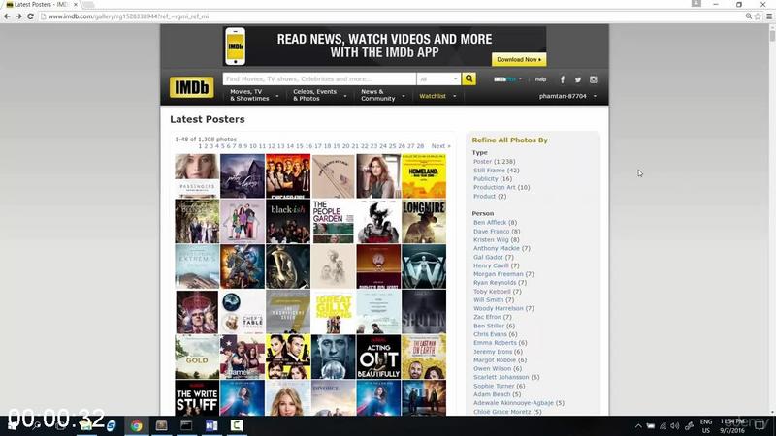Filter photos by Product (2)
The image size is (776, 436).
pos(490,197)
